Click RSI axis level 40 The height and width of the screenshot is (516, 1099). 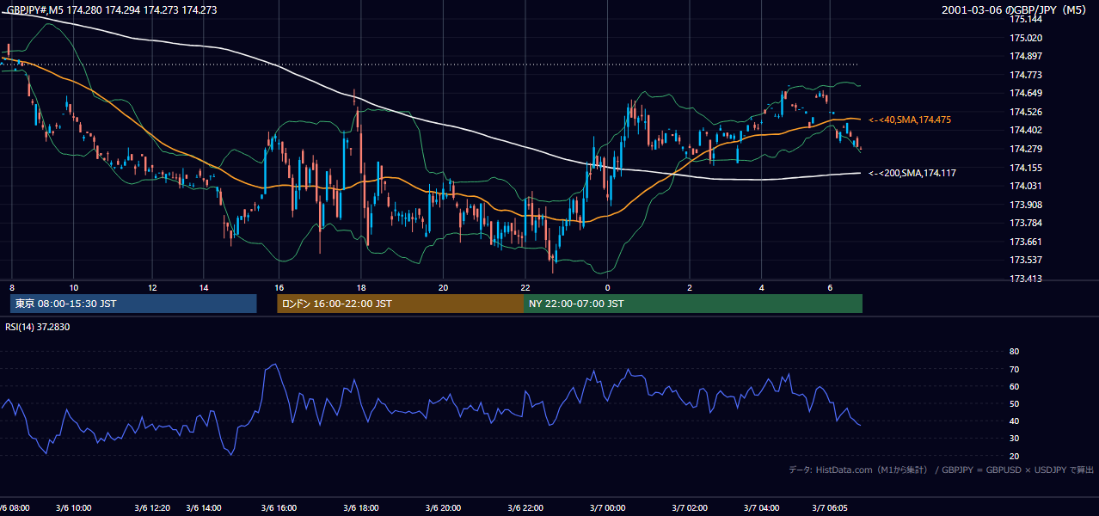[x=1014, y=421]
